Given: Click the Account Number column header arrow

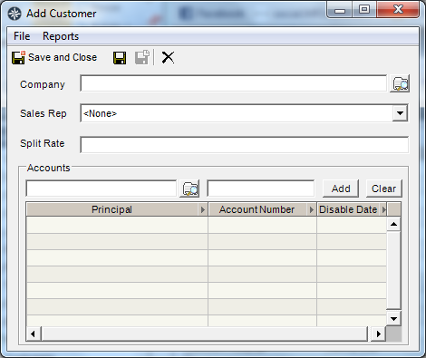Looking at the screenshot, I should (x=312, y=209).
